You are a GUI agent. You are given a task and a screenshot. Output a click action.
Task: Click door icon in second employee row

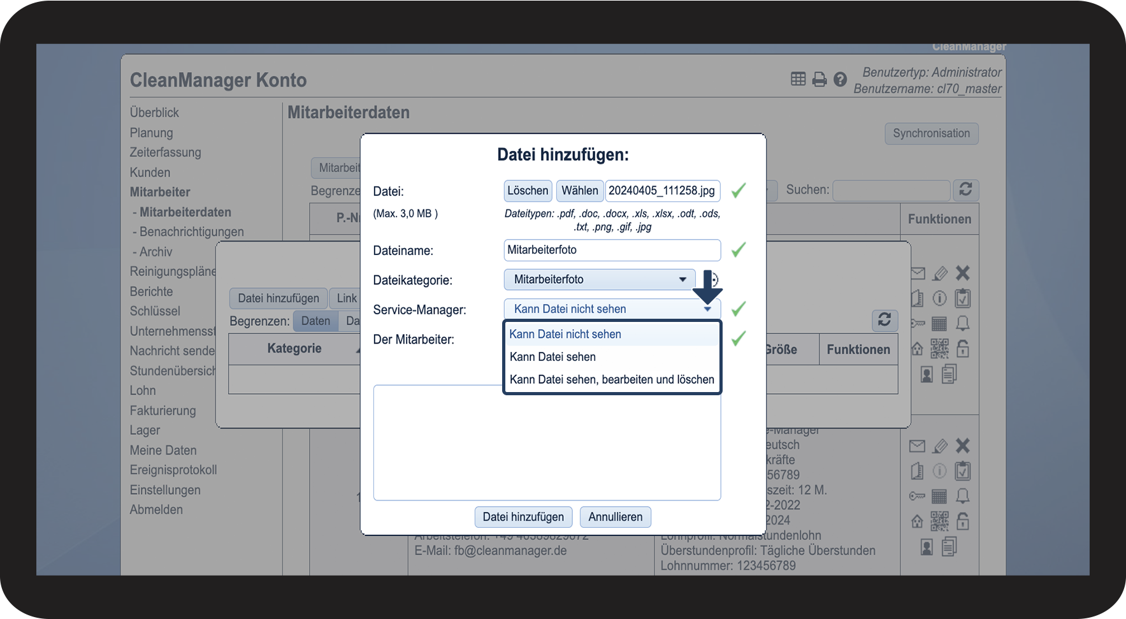(x=917, y=471)
